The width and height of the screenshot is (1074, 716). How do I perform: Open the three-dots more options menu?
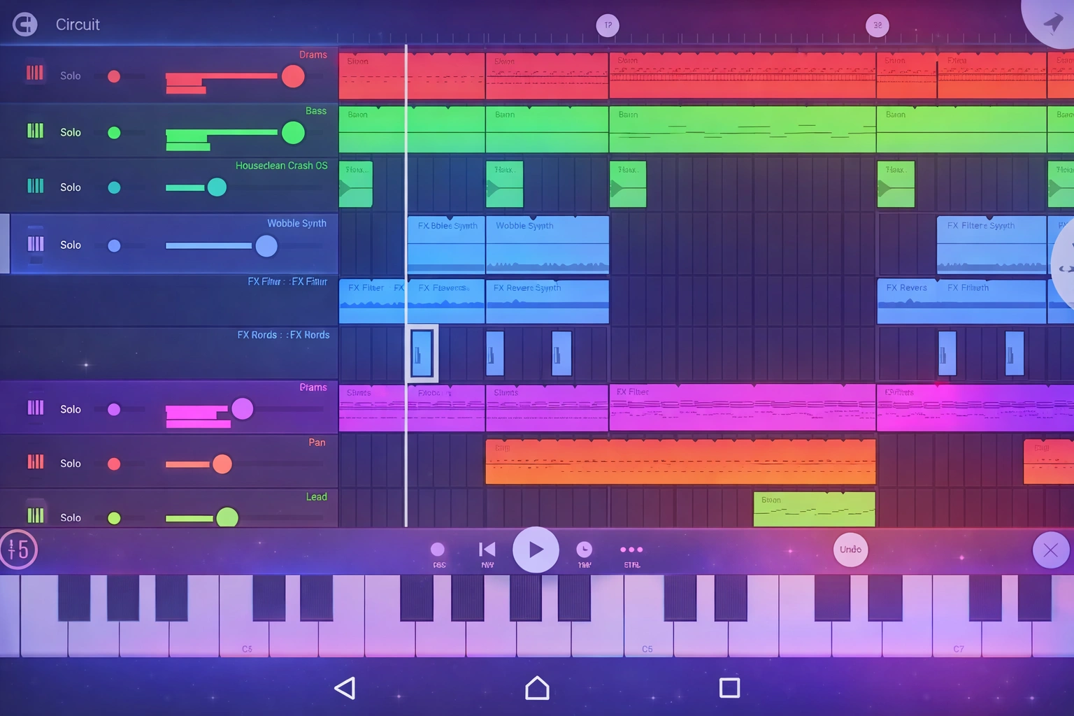click(x=631, y=550)
